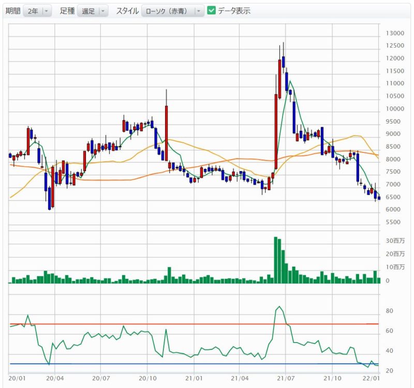Click the 21/01 date axis label
This screenshot has height=388, width=414.
(x=194, y=379)
